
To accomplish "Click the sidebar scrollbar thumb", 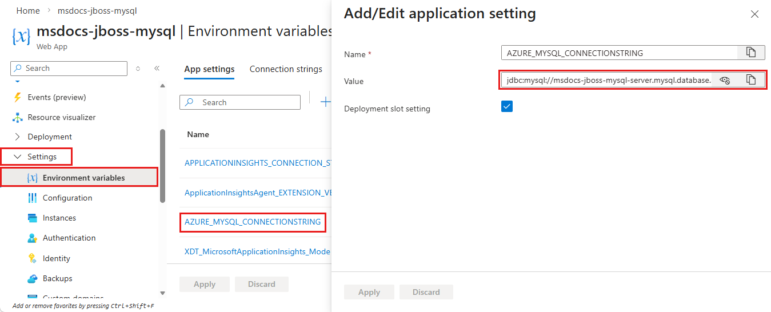I will 162,166.
